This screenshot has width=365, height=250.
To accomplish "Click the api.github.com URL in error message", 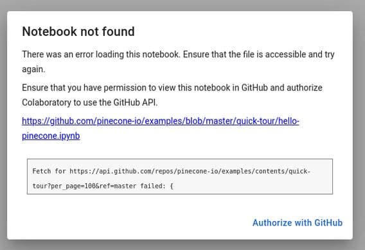I will [x=190, y=171].
